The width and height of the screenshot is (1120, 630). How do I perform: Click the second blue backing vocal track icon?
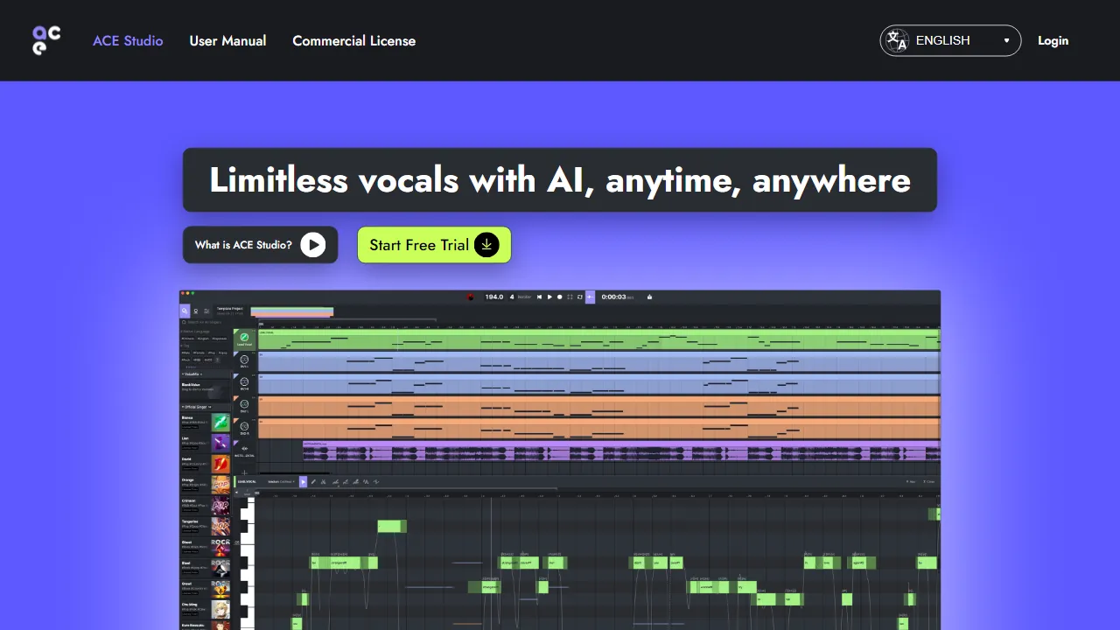coord(244,381)
